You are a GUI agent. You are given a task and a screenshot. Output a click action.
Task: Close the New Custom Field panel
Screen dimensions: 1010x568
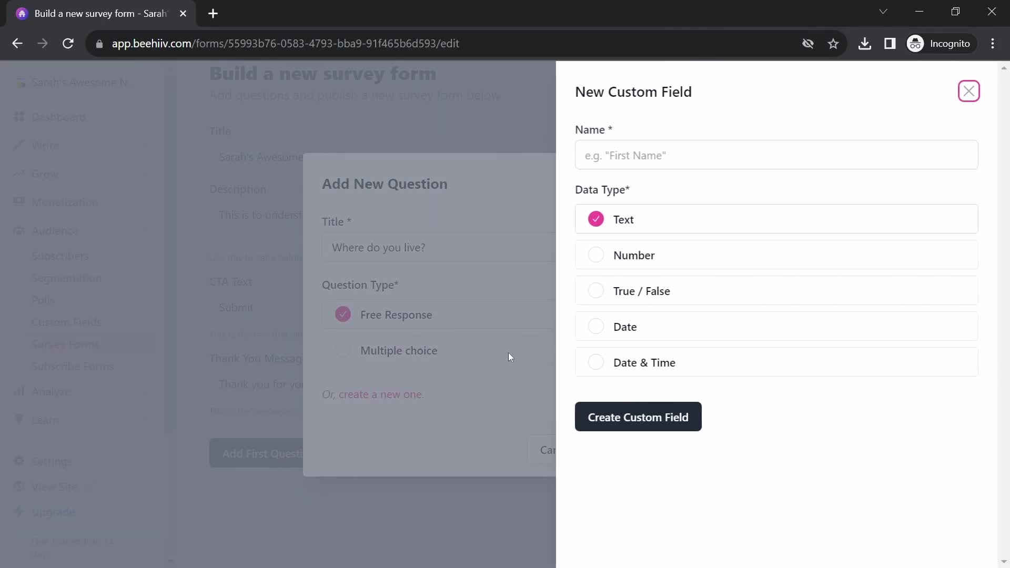pyautogui.click(x=968, y=92)
